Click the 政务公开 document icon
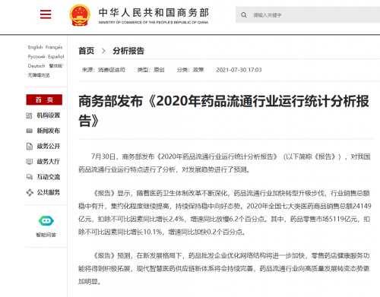 (30, 147)
